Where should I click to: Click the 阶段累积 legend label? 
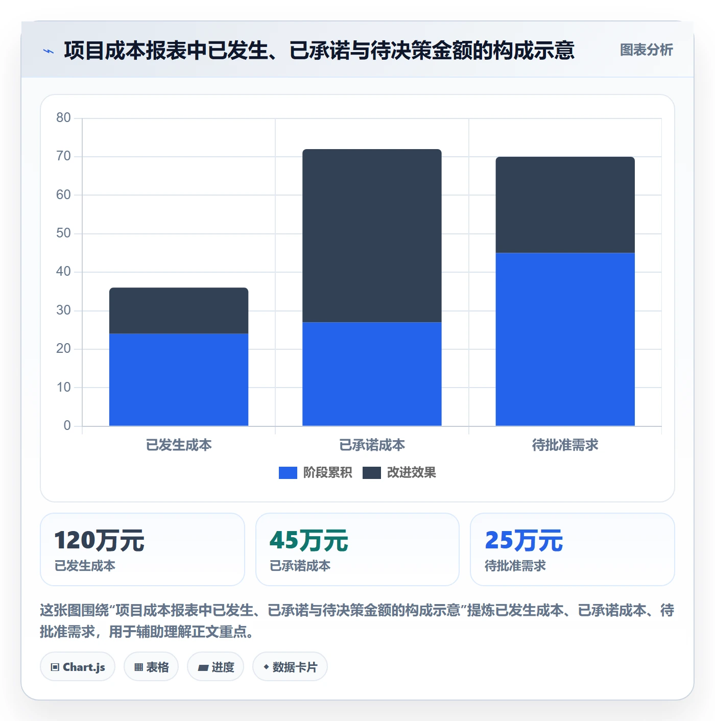[x=327, y=473]
